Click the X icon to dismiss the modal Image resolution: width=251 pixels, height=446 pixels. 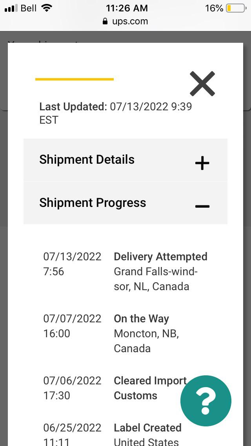(x=202, y=84)
